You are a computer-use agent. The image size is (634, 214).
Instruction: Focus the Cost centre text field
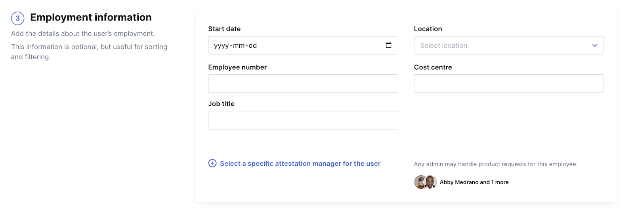click(509, 84)
